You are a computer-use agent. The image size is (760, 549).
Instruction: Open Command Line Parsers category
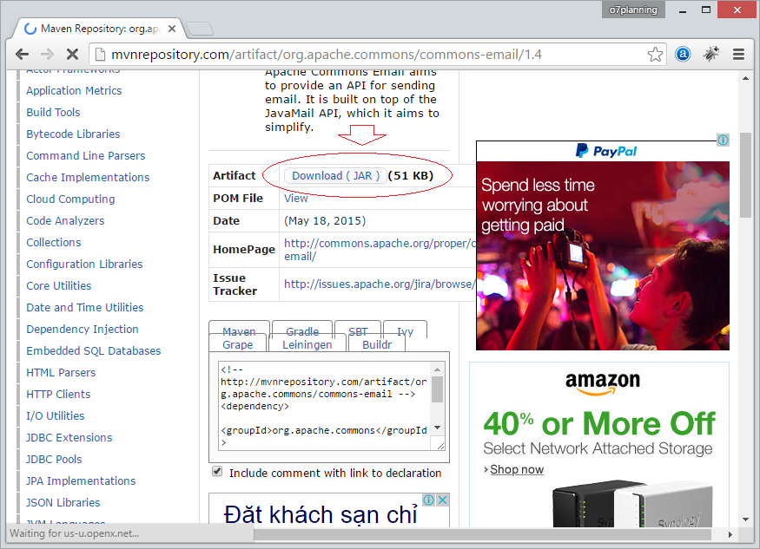pos(86,156)
